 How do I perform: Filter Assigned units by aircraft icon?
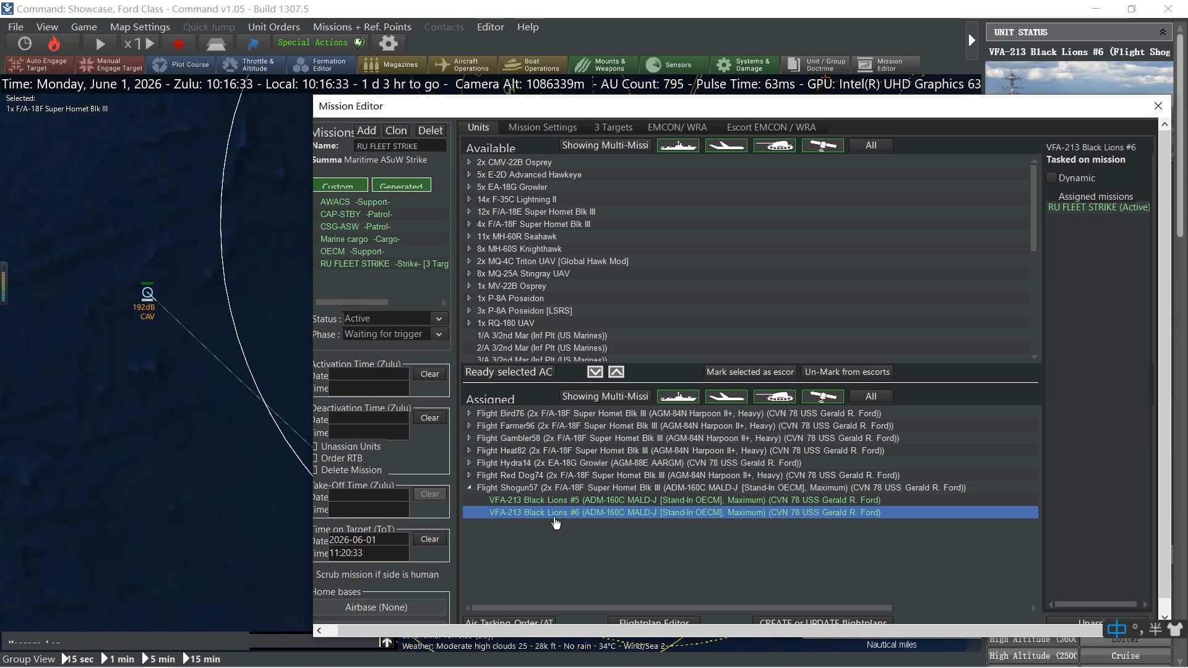[x=726, y=396]
